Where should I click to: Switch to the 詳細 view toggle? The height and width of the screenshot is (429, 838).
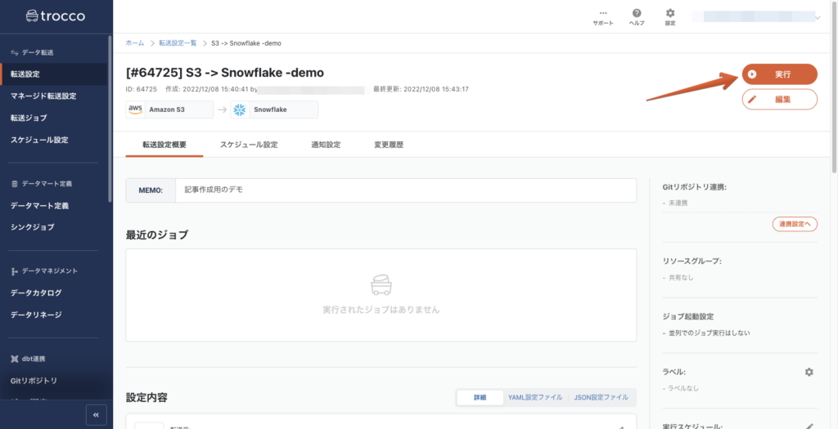[480, 397]
